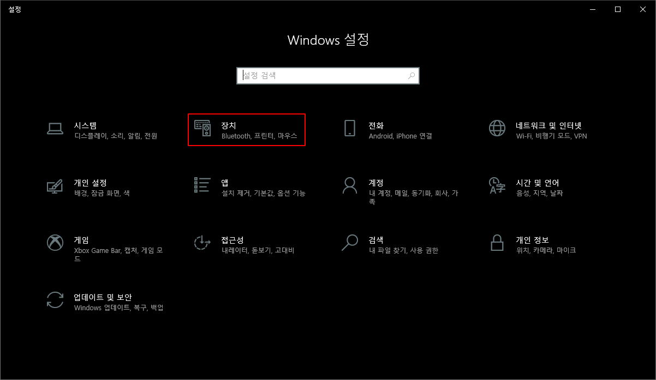Click Bluetooth, 프린터, 마우스 description

point(259,136)
